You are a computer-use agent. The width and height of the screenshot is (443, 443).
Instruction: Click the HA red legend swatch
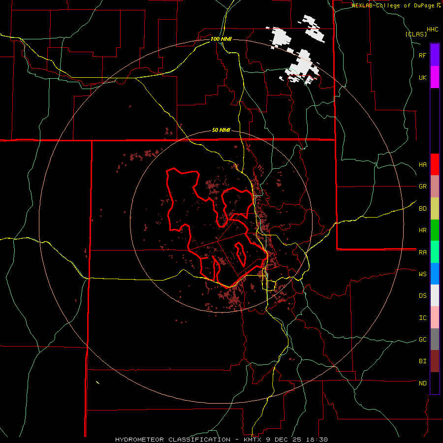435,164
